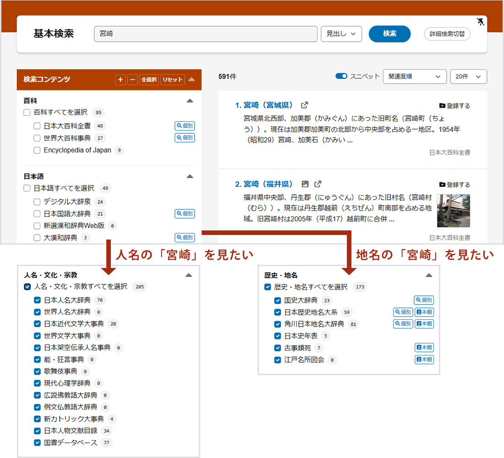
Task: Click 登録する folder icon for result 2
Action: point(442,185)
